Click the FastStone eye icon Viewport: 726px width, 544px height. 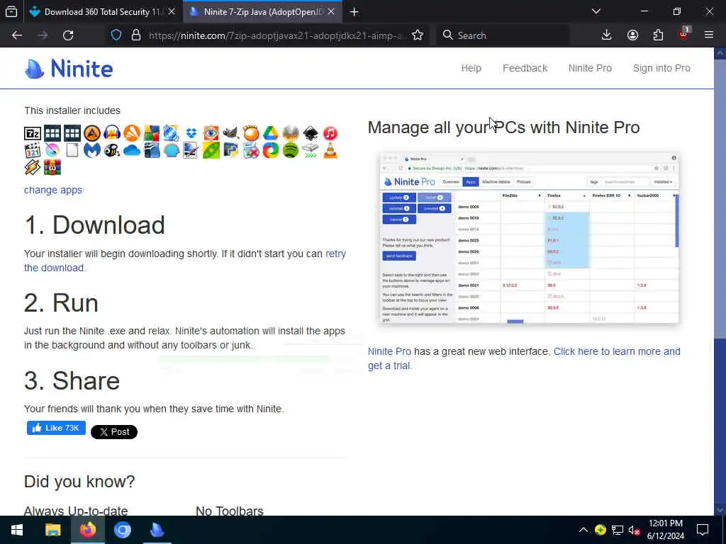click(211, 134)
